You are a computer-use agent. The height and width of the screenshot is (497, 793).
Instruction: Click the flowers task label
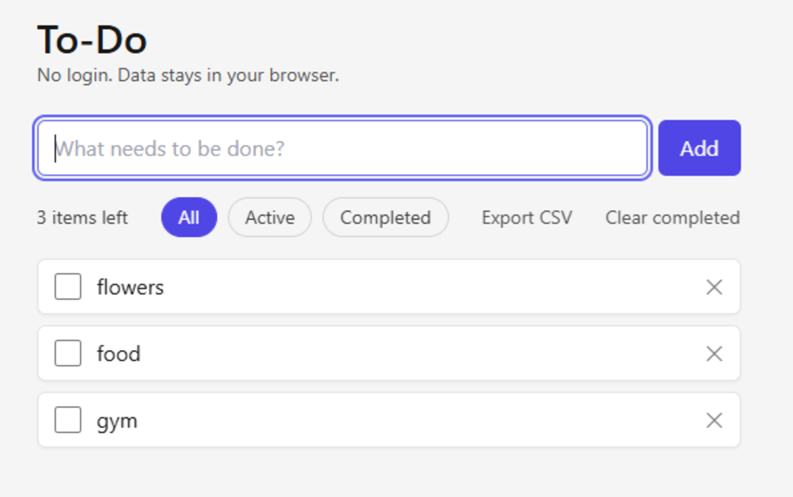point(130,287)
